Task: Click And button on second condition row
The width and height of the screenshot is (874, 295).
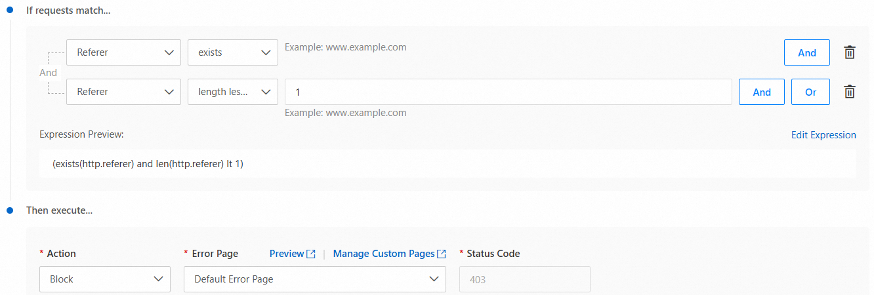Action: click(761, 92)
